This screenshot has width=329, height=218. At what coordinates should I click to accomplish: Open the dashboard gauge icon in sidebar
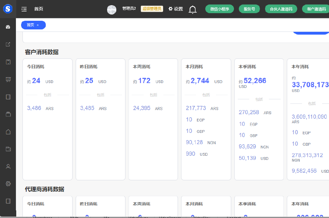click(x=8, y=27)
